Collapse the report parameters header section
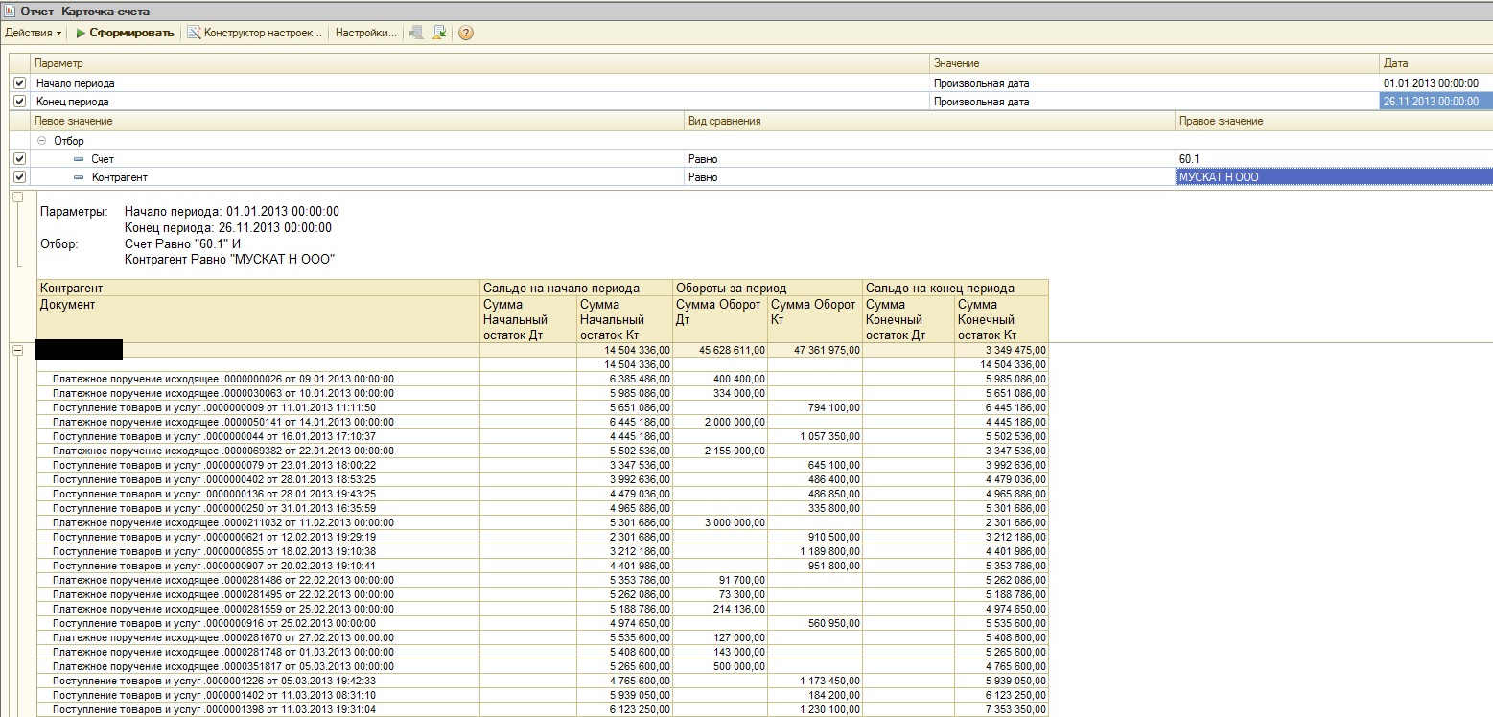Image resolution: width=1493 pixels, height=717 pixels. 16,197
